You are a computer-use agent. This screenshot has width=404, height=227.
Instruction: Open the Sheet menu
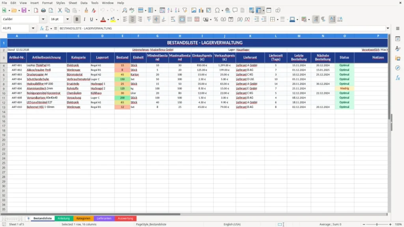(x=73, y=3)
